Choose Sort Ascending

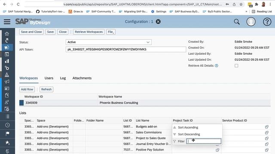click(x=188, y=127)
